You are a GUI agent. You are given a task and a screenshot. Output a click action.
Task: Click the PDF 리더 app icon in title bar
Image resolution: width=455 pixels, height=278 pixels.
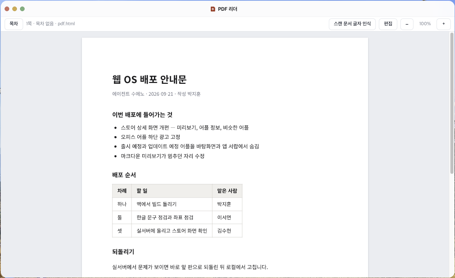[213, 9]
